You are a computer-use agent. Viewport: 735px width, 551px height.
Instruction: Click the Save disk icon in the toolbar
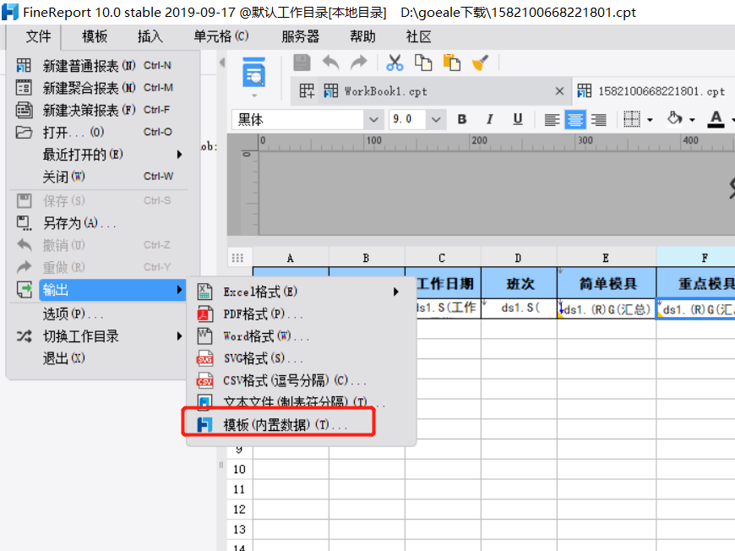(302, 63)
